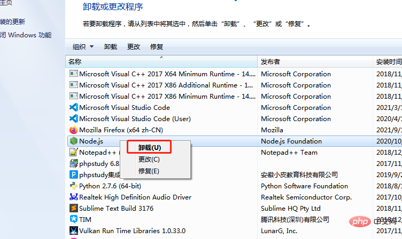Click the Realtek Audio Driver icon

tap(74, 197)
